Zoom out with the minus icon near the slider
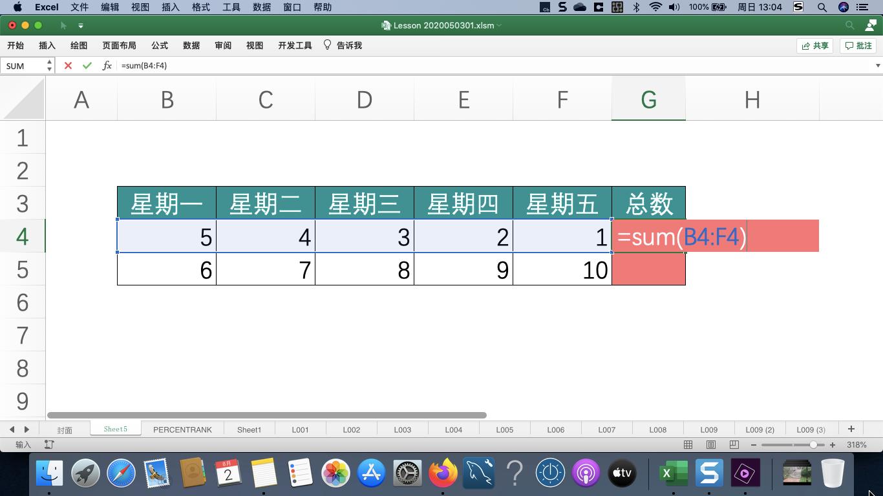The image size is (883, 496). pyautogui.click(x=752, y=444)
